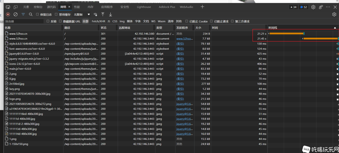Sort by the 状态 column header

click(109, 28)
